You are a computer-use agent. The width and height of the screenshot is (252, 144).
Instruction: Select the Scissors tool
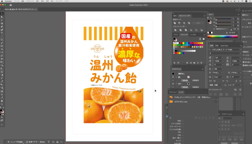point(2,49)
